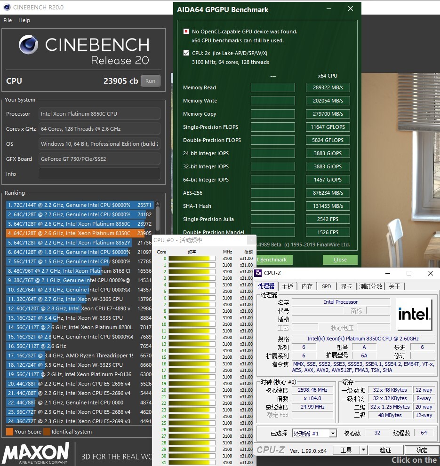Viewport: 440px width, 466px height.
Task: Click the orange Your Score legend square
Action: (9, 432)
